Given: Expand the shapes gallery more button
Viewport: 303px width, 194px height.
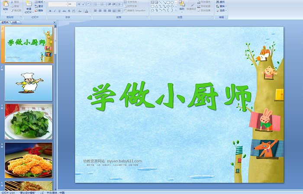Looking at the screenshot, I should (176, 10).
